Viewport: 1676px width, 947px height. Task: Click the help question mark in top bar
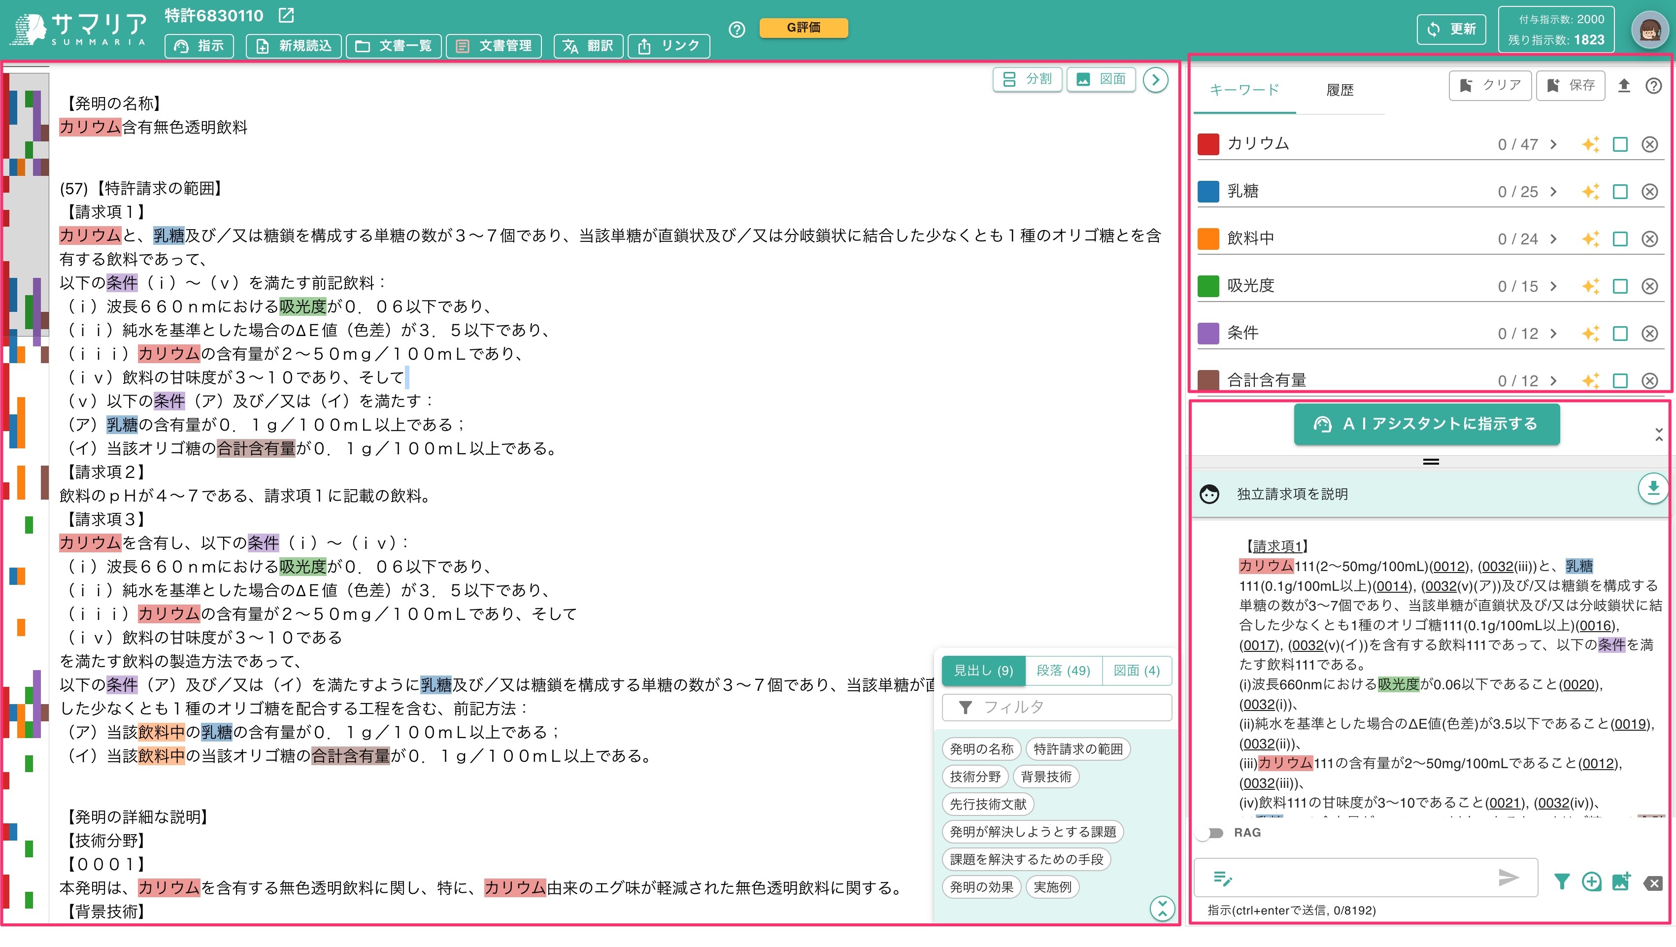point(737,29)
